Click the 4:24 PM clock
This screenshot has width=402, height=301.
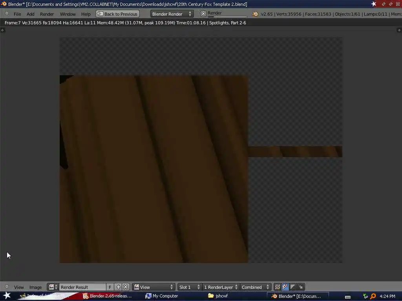[387, 296]
